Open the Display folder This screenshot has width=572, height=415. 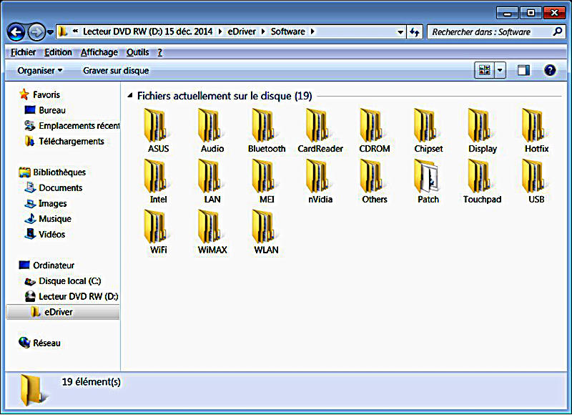(482, 130)
